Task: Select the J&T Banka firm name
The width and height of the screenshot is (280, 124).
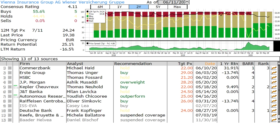Action: tap(31, 92)
